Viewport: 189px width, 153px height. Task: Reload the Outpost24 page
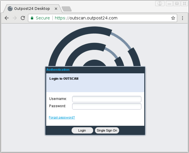tap(23, 18)
